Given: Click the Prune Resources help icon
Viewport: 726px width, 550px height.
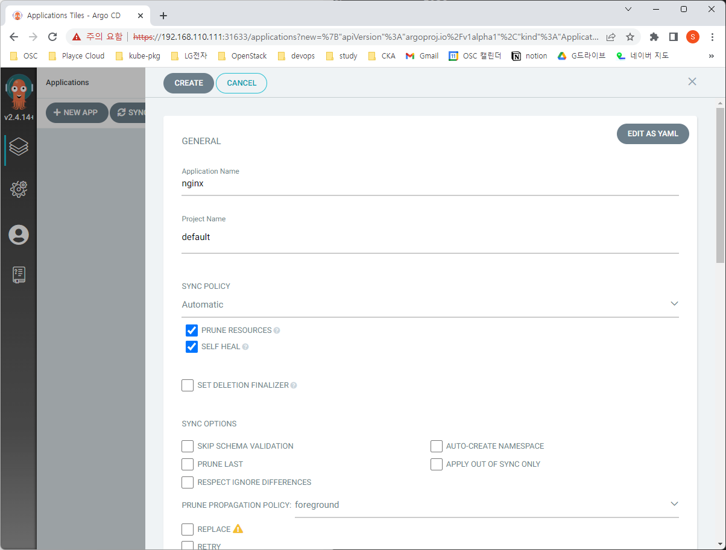Looking at the screenshot, I should [277, 330].
